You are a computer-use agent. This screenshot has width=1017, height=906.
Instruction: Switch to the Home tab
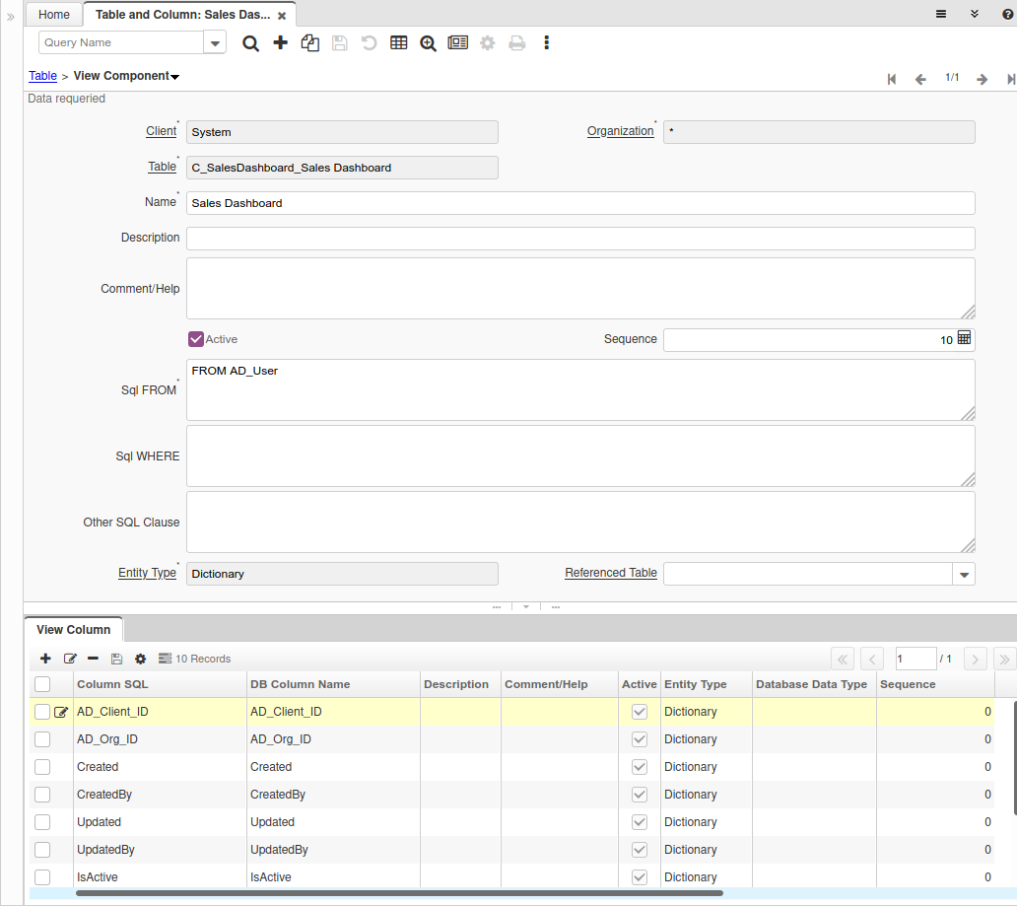54,15
